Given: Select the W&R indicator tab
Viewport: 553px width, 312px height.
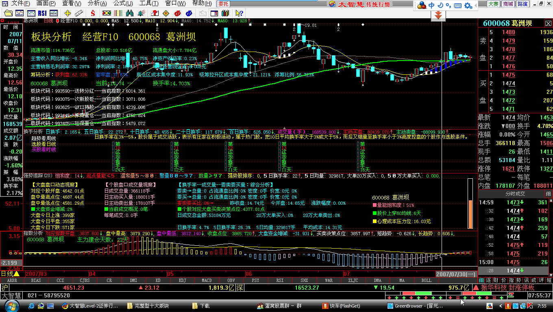Looking at the screenshot, I should (x=329, y=280).
